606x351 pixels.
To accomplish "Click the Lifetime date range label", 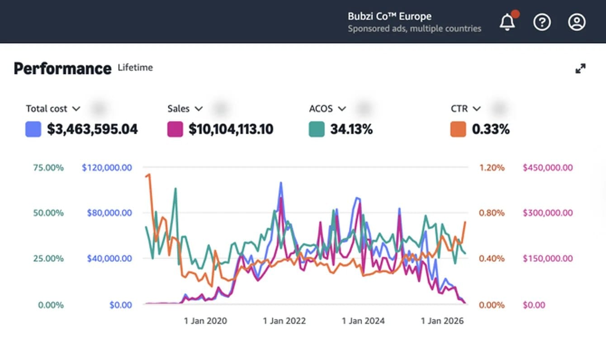I will (135, 67).
